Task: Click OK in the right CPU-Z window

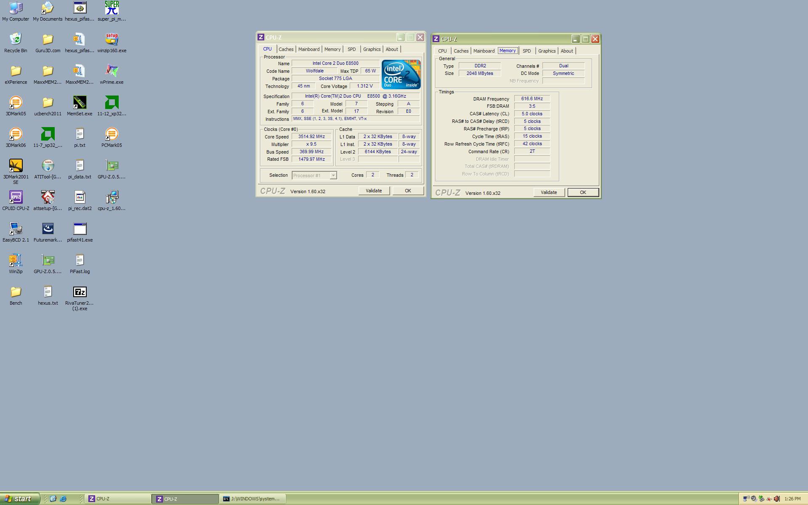Action: click(x=583, y=192)
